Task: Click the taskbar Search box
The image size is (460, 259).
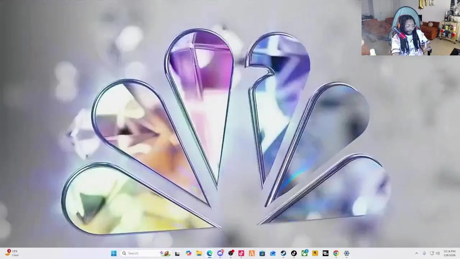Action: [x=146, y=253]
